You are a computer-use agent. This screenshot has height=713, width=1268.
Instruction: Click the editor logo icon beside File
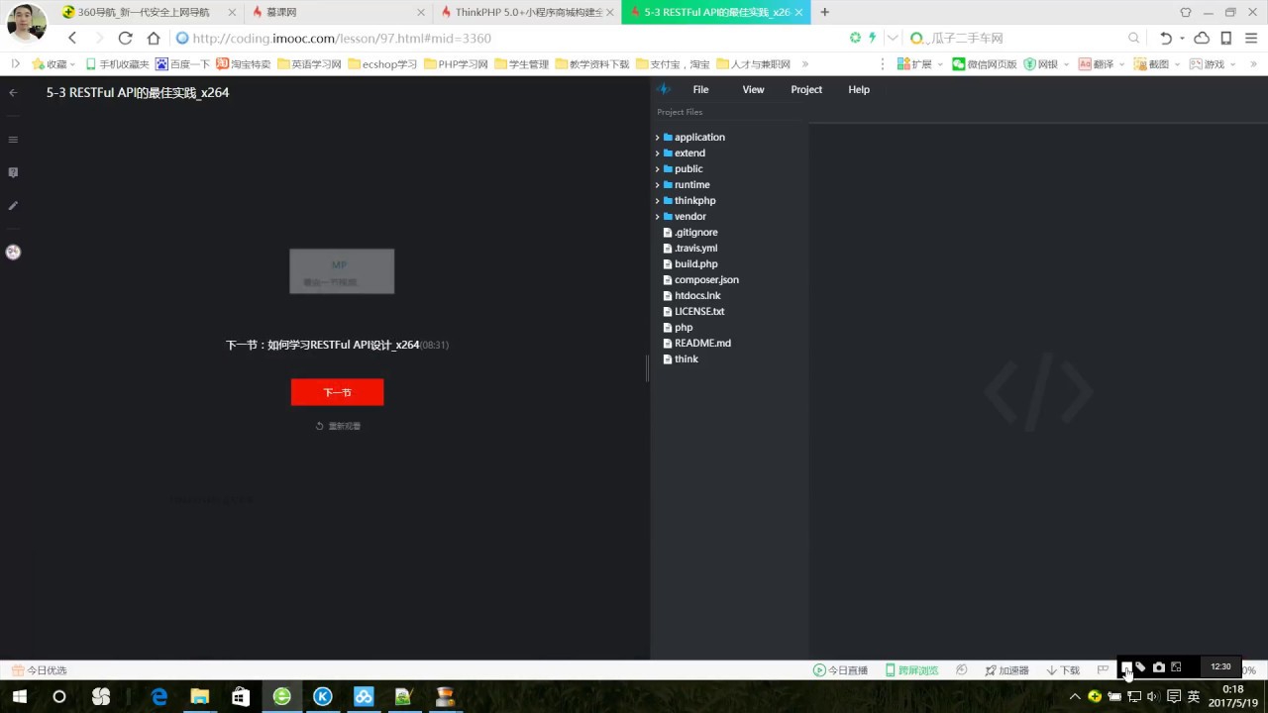click(x=664, y=89)
